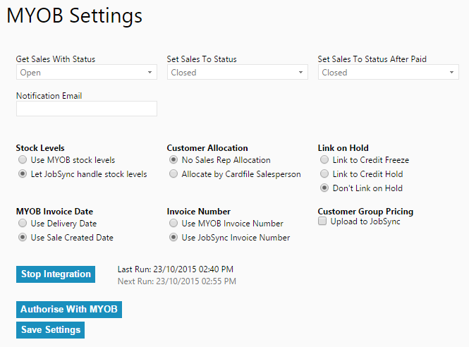Image resolution: width=469 pixels, height=347 pixels.
Task: Select Link to Credit Freeze radio
Action: point(324,159)
